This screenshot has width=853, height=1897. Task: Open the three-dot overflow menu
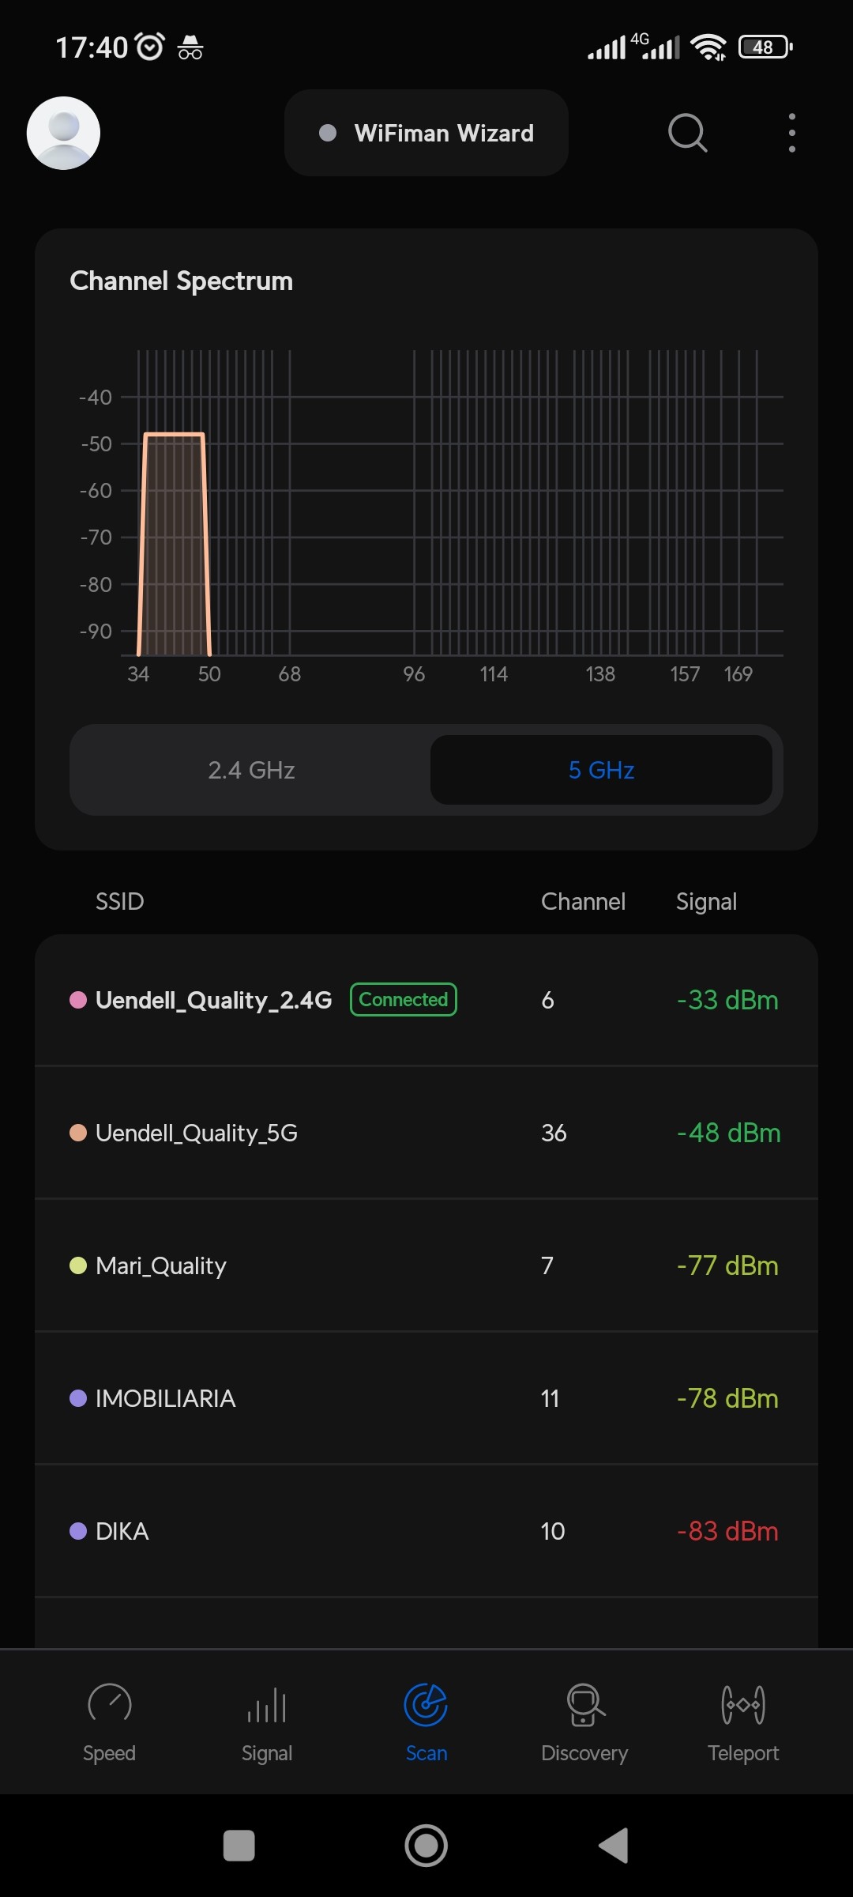(x=791, y=133)
